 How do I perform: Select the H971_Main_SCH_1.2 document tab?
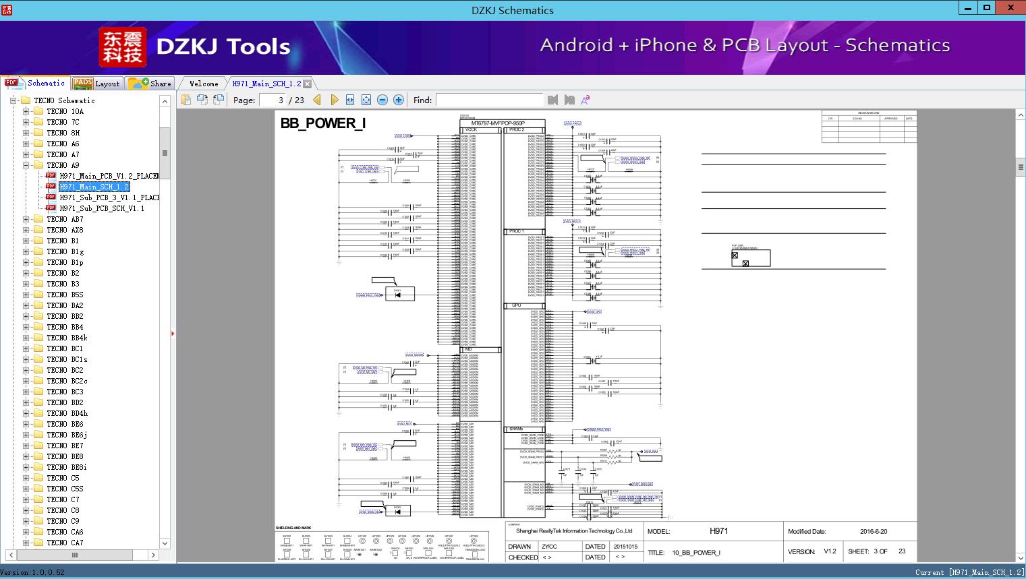[x=266, y=84]
